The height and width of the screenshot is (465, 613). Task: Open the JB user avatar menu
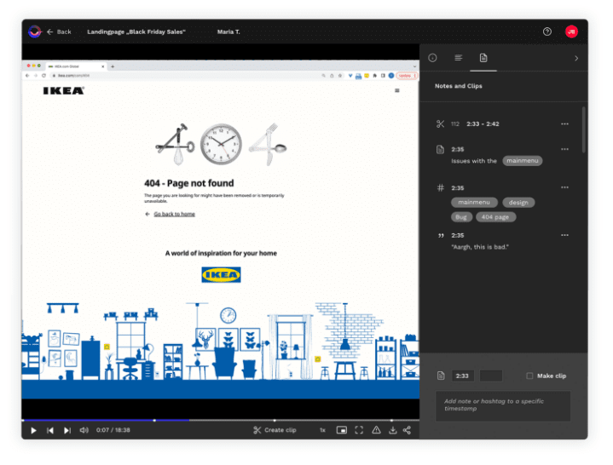(x=571, y=32)
